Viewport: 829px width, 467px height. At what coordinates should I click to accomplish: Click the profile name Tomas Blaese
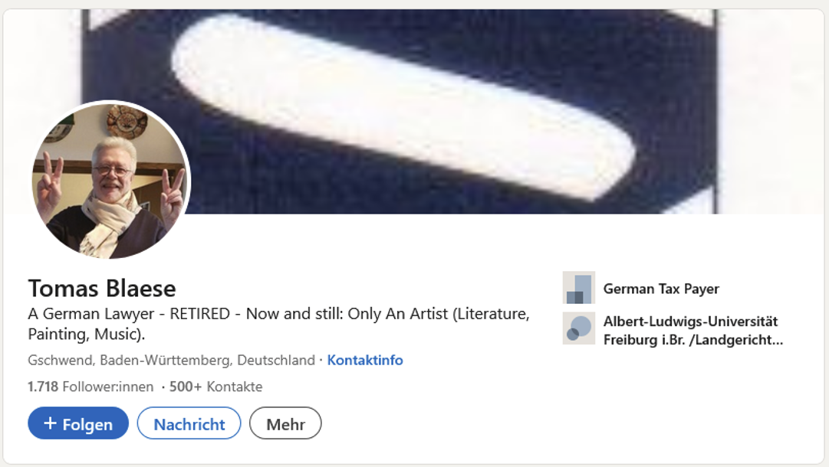point(102,289)
